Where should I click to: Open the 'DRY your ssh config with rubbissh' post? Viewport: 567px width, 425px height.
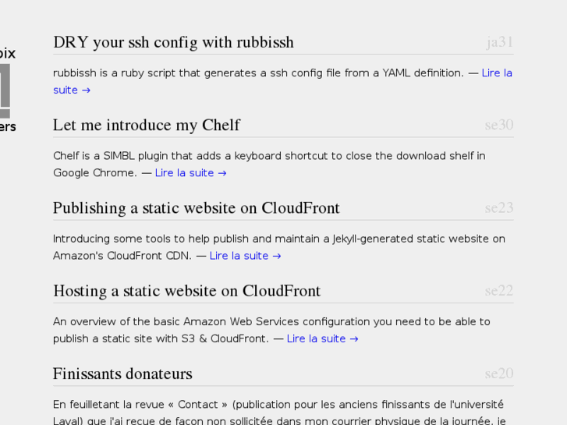point(173,42)
